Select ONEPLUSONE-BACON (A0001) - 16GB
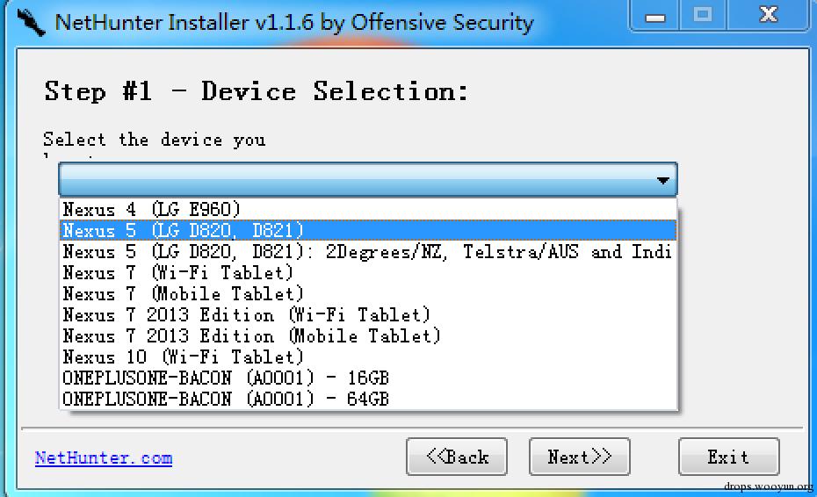817x497 pixels. 368,378
